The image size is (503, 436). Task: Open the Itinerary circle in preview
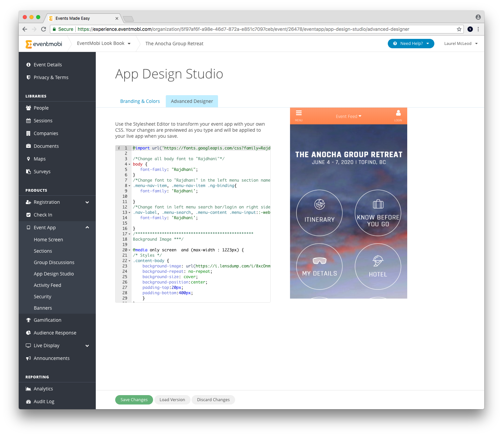319,213
